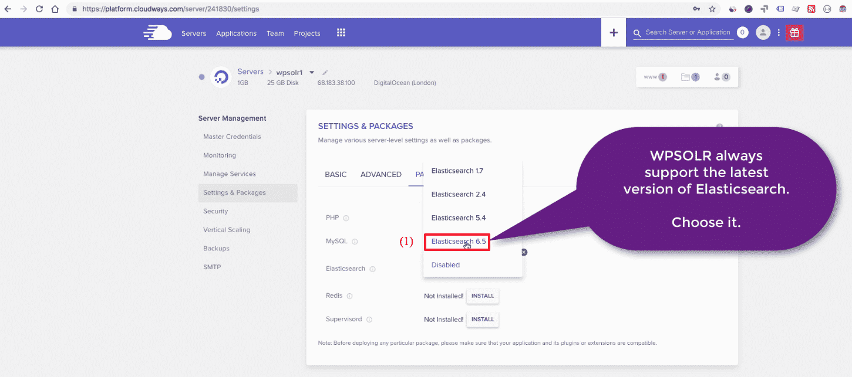Reload the page with refresh icon
Image resolution: width=852 pixels, height=377 pixels.
[39, 9]
